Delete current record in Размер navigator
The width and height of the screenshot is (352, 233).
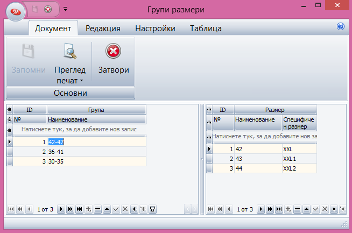[297, 209]
